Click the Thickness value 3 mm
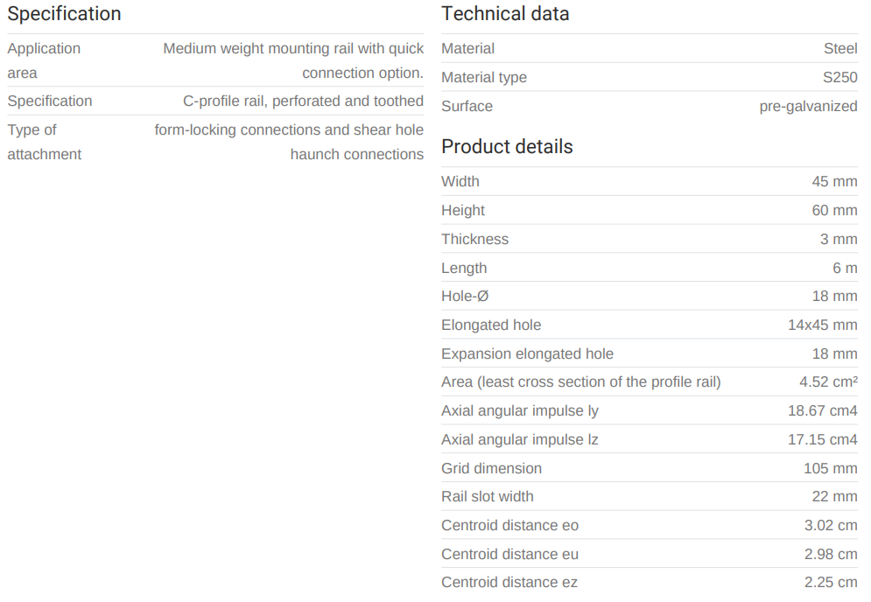 click(839, 240)
